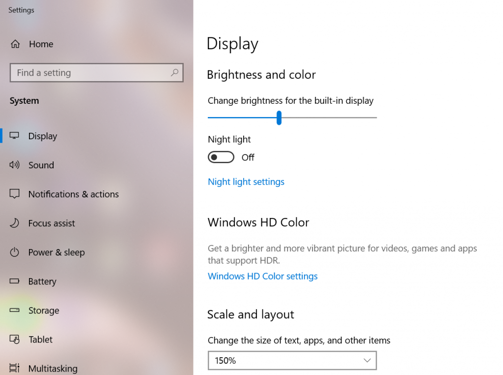Click the Notifications speech bubble icon
The width and height of the screenshot is (503, 375).
pyautogui.click(x=14, y=194)
